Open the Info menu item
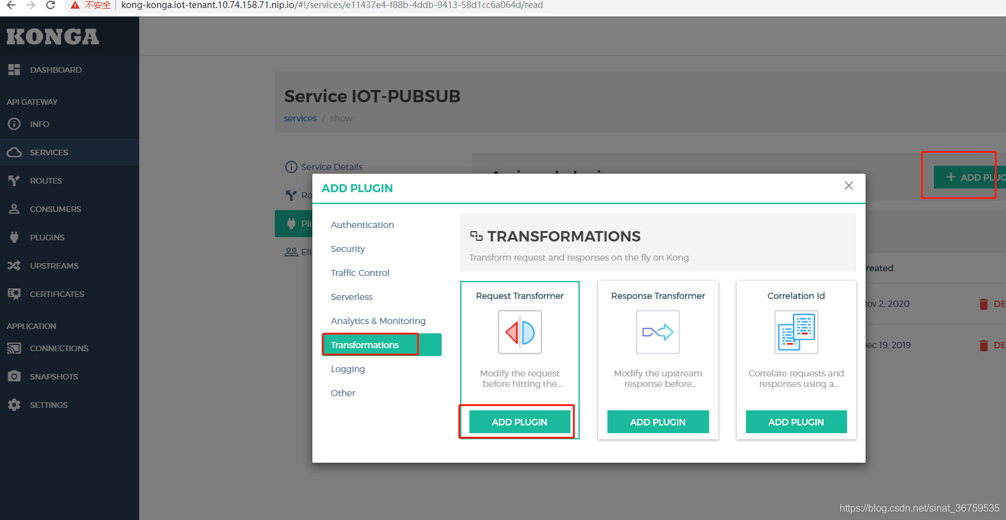Viewport: 1006px width, 520px height. click(70, 124)
